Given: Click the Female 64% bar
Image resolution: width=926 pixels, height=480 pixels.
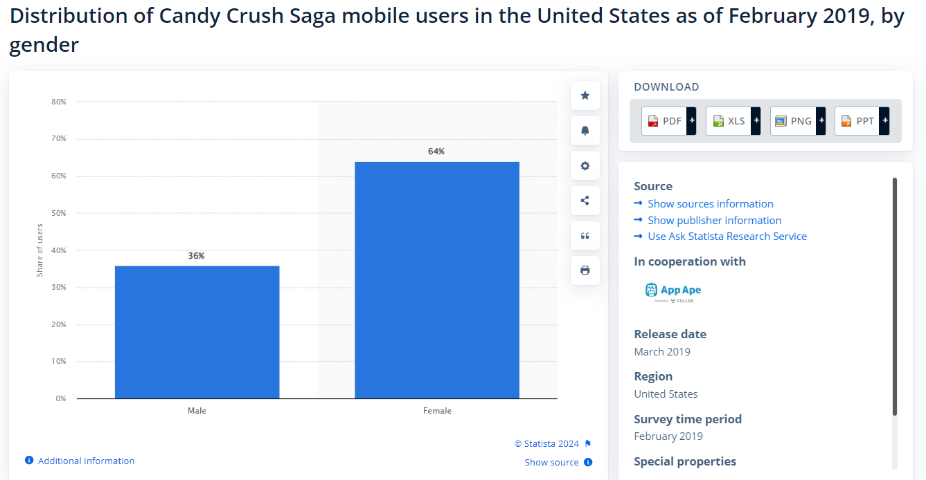Looking at the screenshot, I should pos(437,280).
